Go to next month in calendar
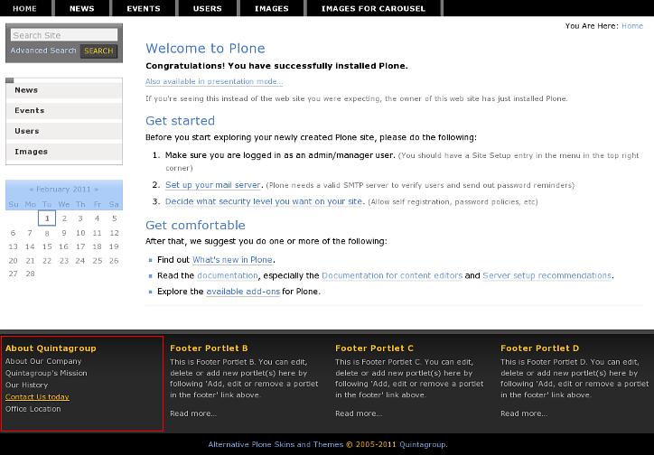Image resolution: width=654 pixels, height=455 pixels. point(97,190)
